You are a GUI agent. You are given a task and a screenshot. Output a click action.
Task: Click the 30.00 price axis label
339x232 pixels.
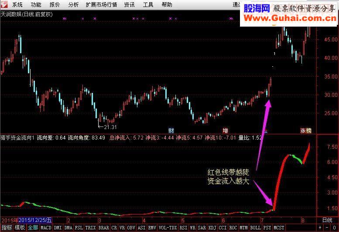click(331, 95)
